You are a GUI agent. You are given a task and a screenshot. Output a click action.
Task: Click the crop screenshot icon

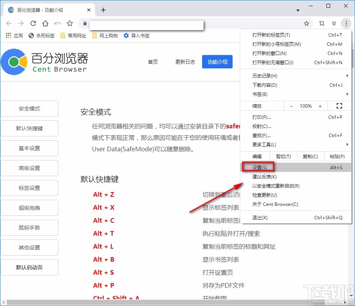pos(322,23)
